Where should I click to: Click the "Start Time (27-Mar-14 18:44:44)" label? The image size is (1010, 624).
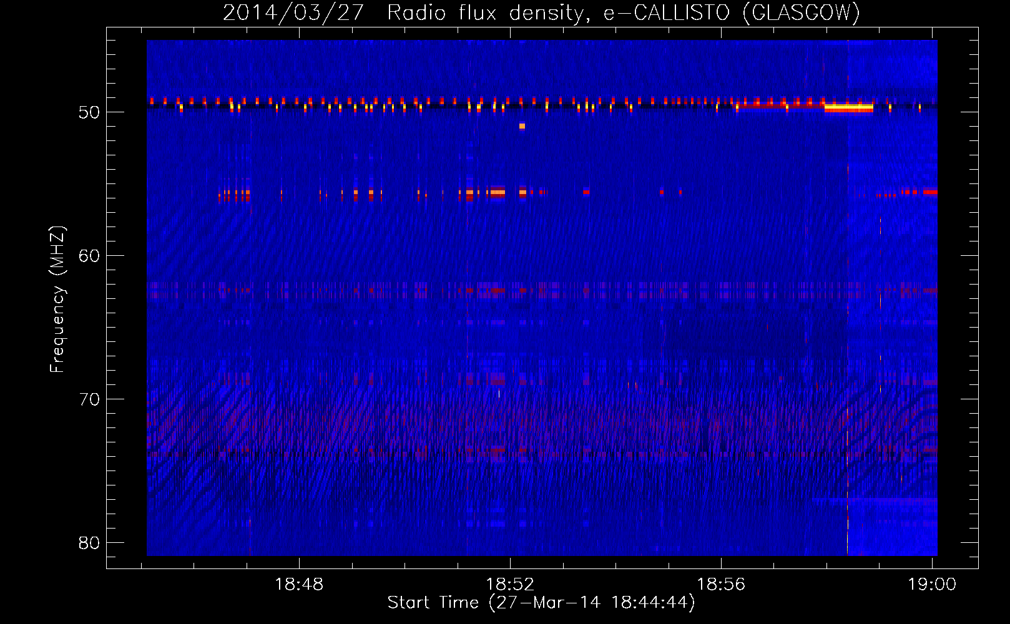541,603
